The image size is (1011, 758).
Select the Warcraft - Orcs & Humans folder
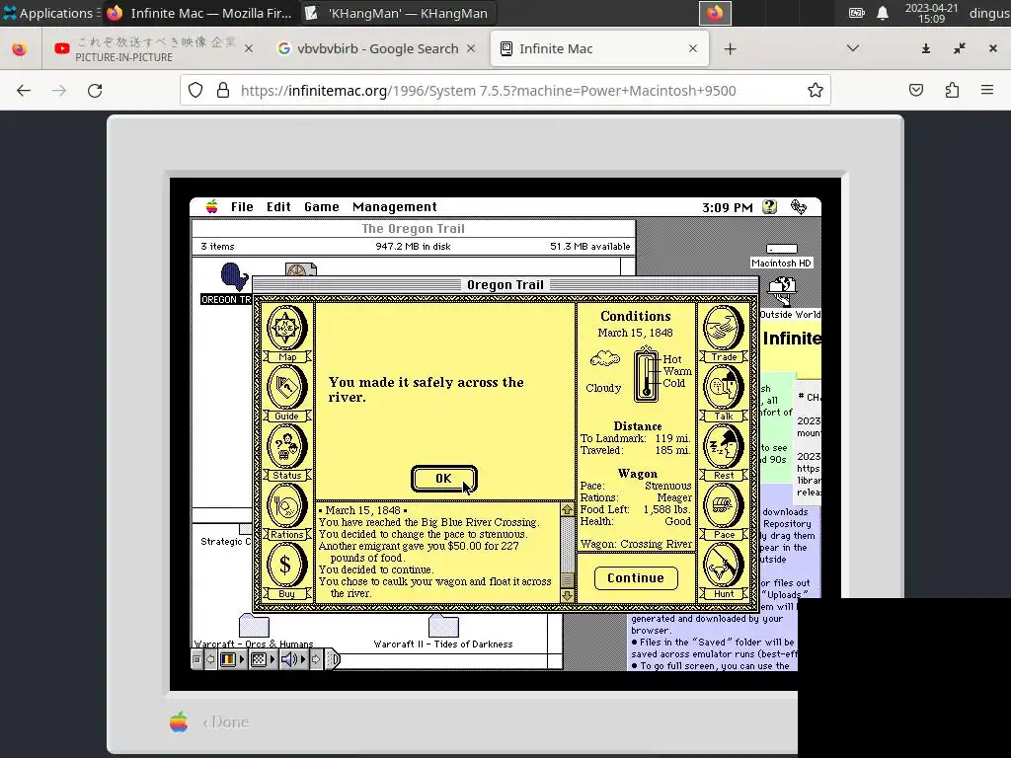point(254,631)
